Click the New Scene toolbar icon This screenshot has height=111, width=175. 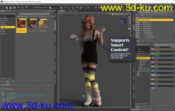pos(2,7)
